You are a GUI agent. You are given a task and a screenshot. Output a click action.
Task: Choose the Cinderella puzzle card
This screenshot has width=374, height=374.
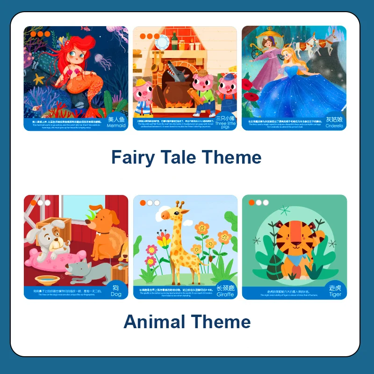click(x=294, y=78)
